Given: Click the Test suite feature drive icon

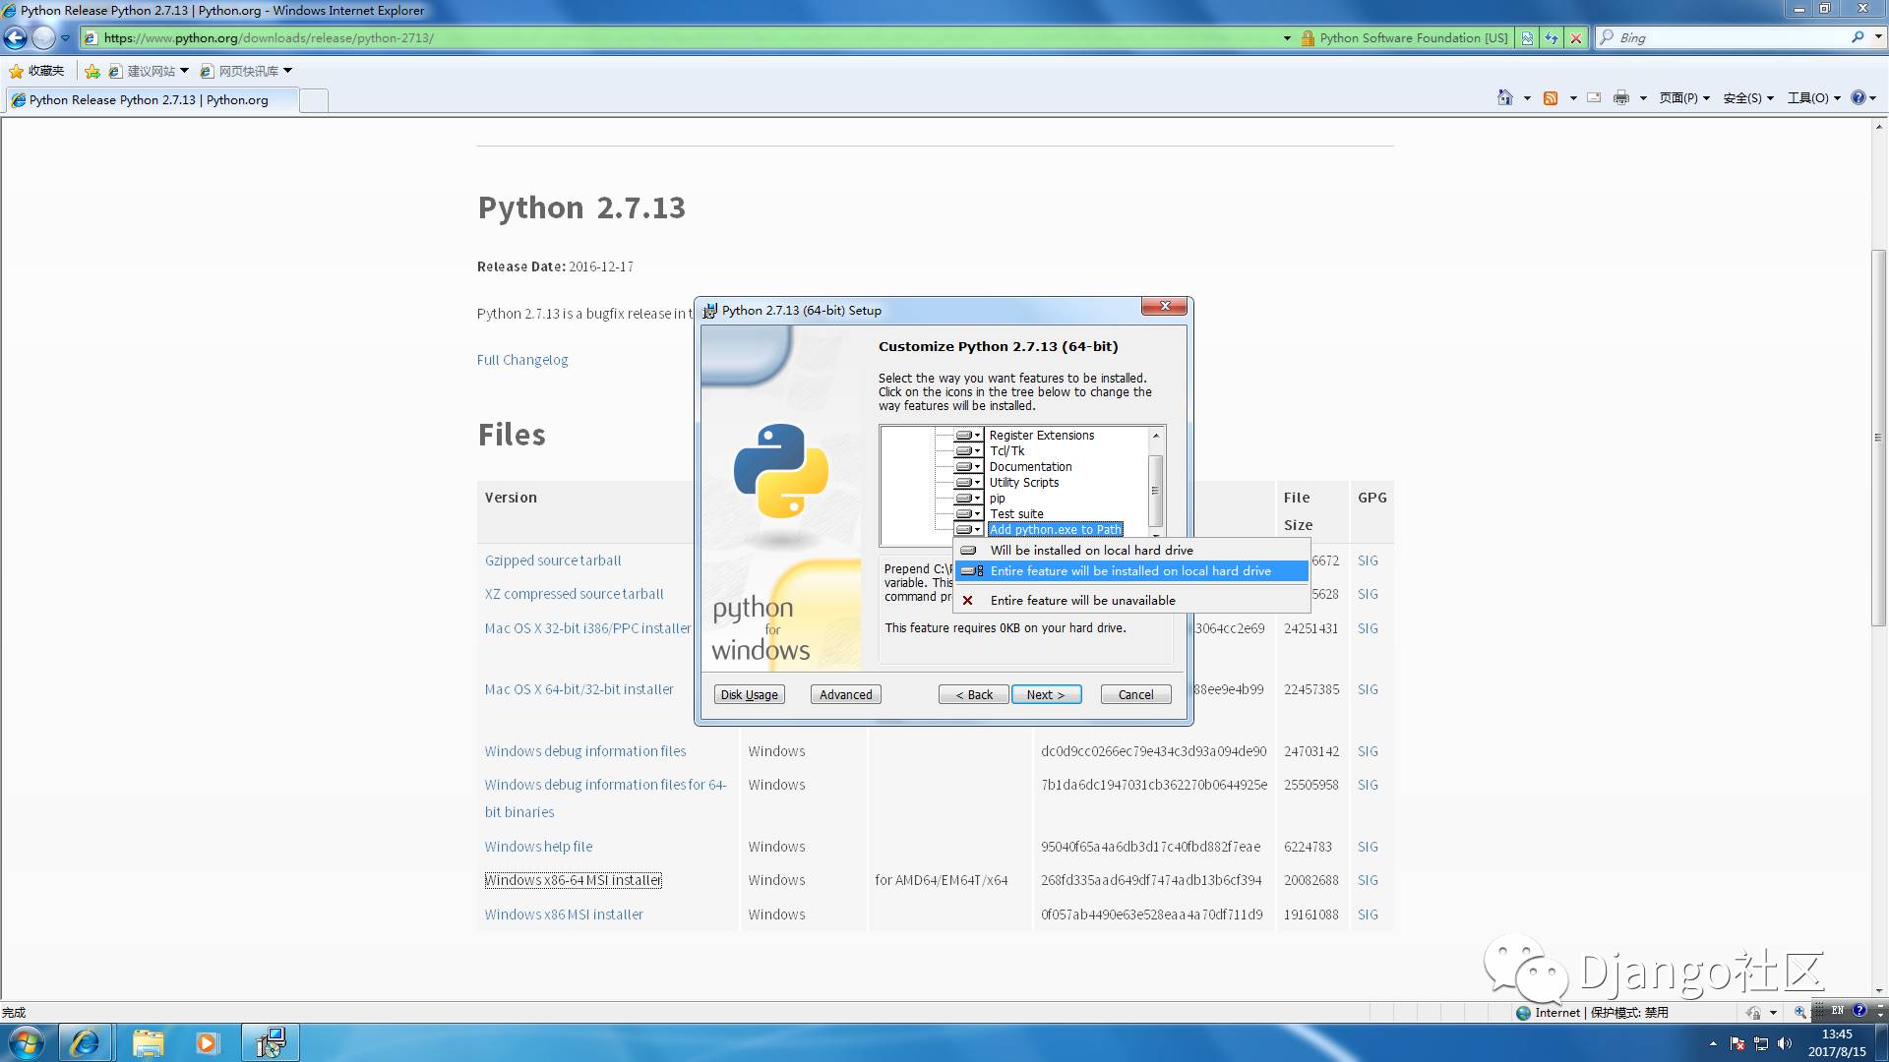Looking at the screenshot, I should [964, 514].
